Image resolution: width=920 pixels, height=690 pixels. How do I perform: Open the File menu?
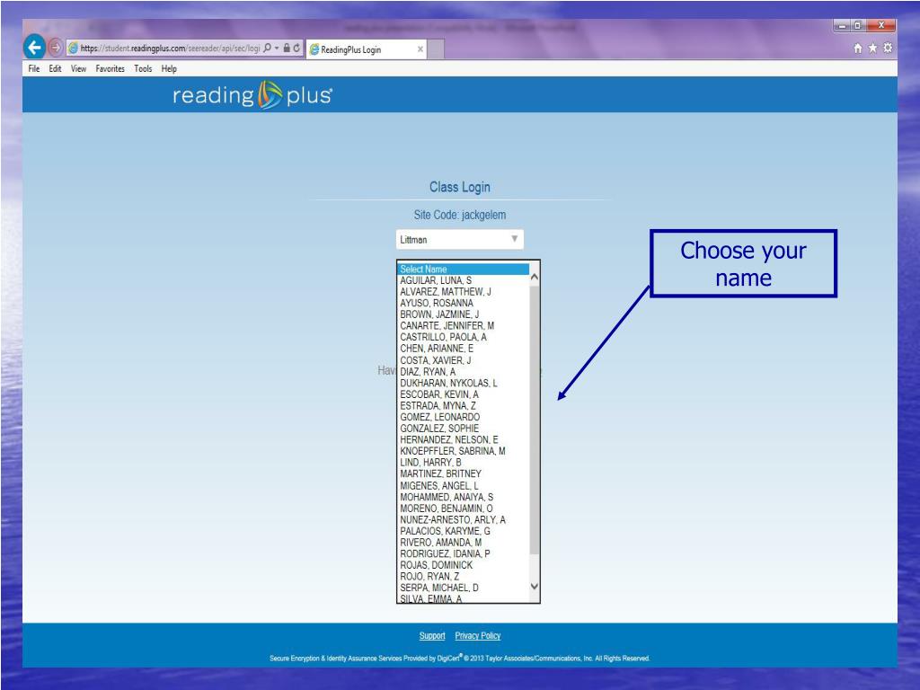click(x=34, y=68)
